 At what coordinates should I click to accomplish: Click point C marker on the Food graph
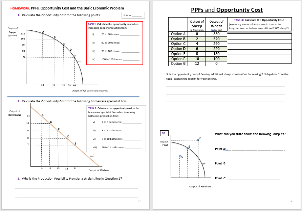[x=198, y=140]
